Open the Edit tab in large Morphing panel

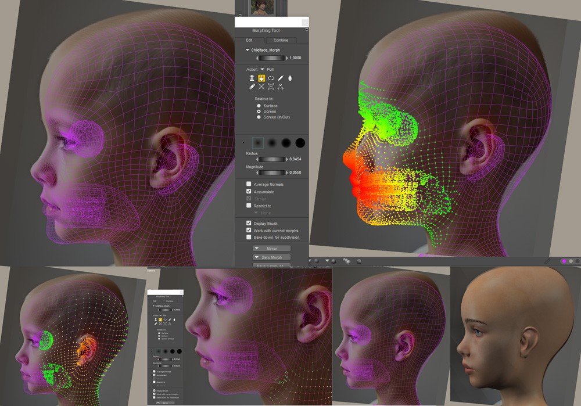point(249,40)
